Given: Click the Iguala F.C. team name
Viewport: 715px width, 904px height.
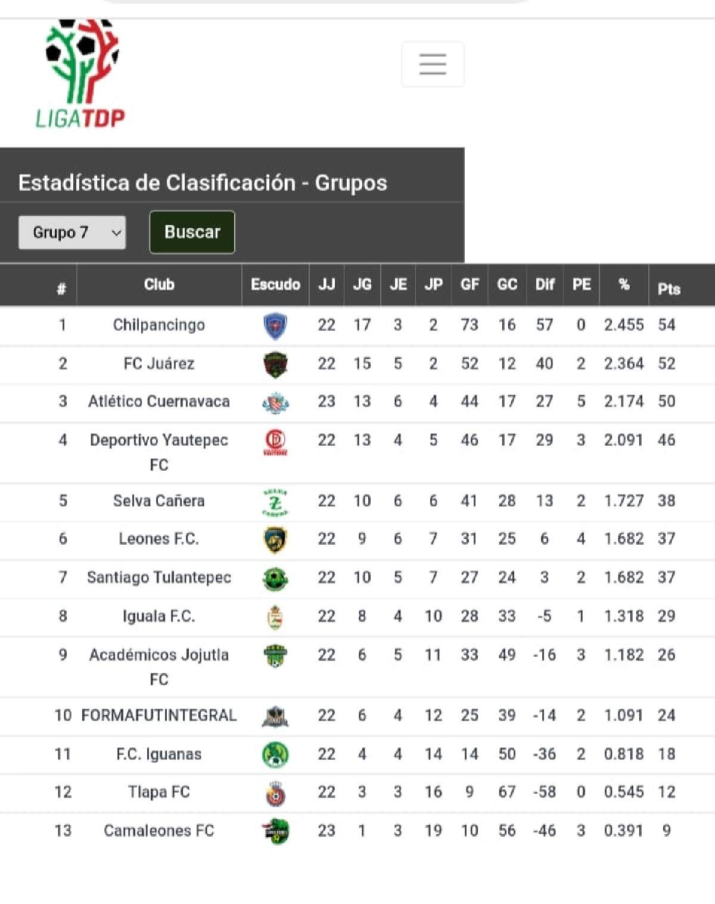Looking at the screenshot, I should (x=158, y=616).
